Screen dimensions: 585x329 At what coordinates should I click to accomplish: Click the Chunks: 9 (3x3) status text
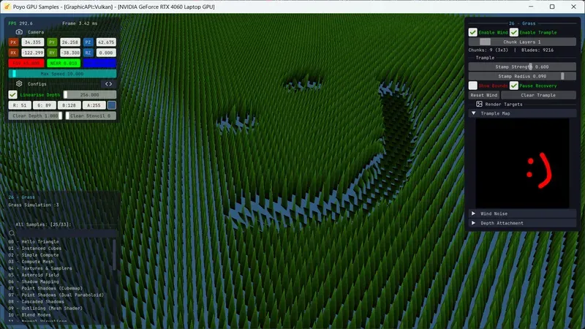point(488,50)
